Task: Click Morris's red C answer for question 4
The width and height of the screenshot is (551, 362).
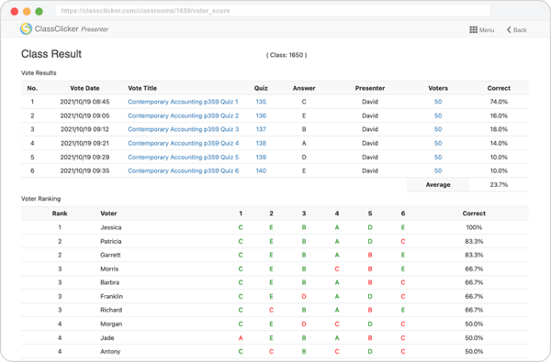Action: click(x=337, y=269)
